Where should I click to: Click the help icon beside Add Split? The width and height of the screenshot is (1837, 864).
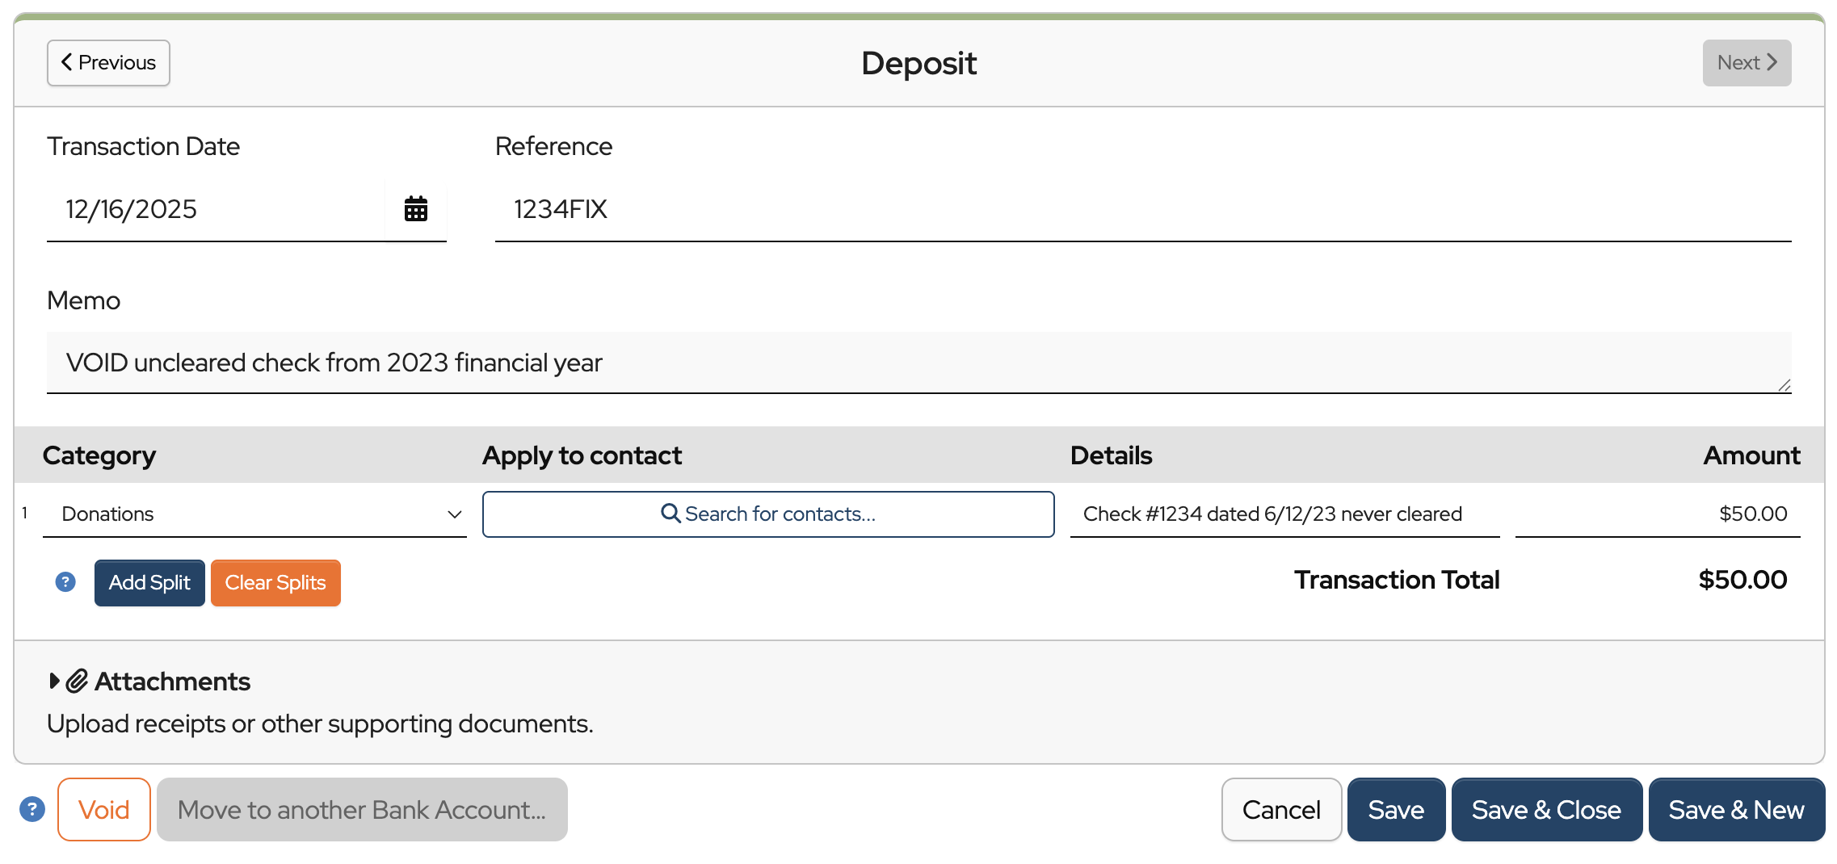click(x=65, y=582)
